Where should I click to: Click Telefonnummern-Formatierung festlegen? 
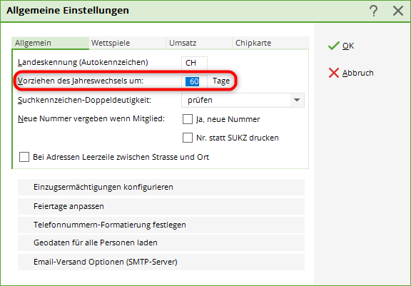tap(161, 225)
